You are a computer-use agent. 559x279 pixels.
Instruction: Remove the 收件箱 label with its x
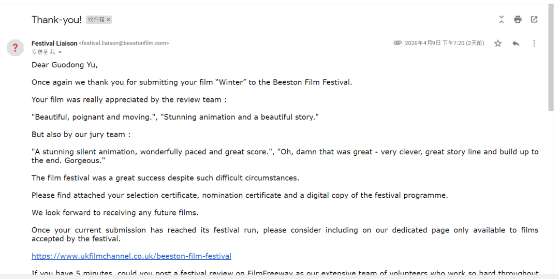(x=108, y=20)
